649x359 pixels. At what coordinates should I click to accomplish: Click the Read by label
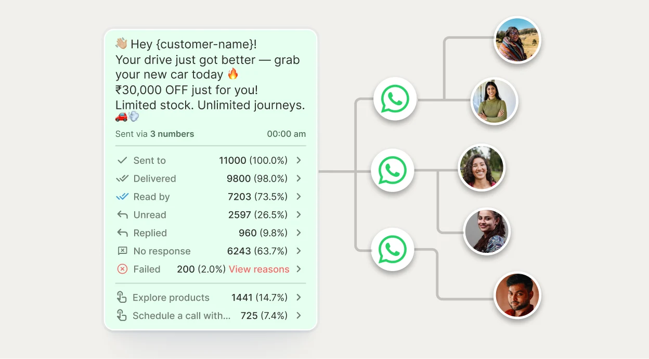(151, 197)
